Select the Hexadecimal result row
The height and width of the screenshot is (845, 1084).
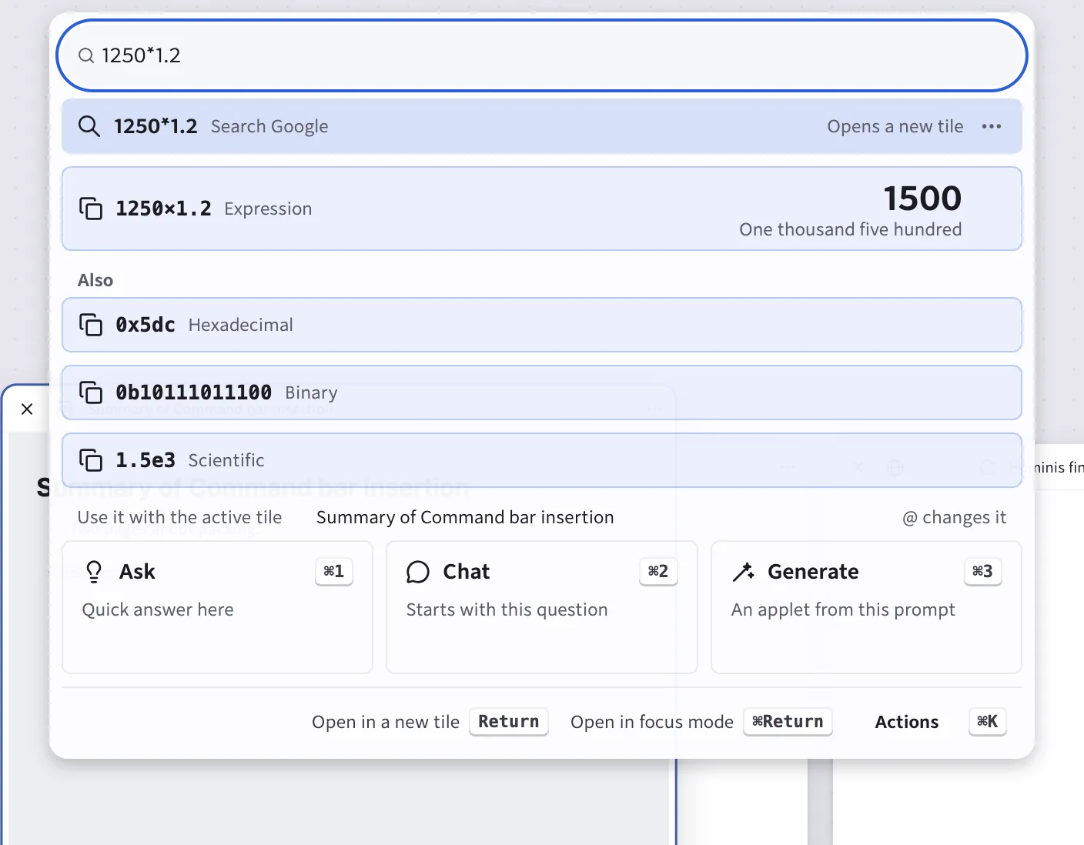tap(542, 325)
